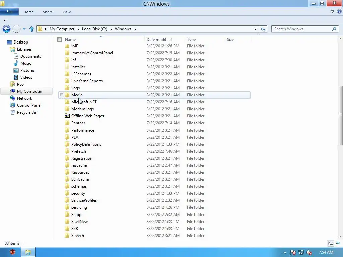Viewport: 343px width, 257px height.
Task: Open the Recycle Bin sidebar icon
Action: [x=13, y=112]
